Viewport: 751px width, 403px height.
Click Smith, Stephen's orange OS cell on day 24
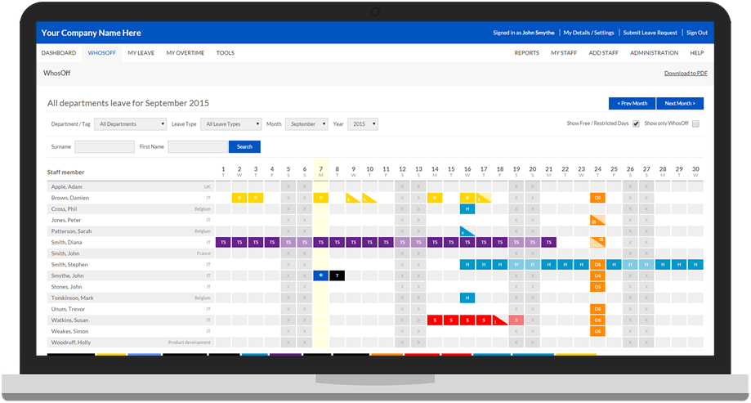point(597,265)
